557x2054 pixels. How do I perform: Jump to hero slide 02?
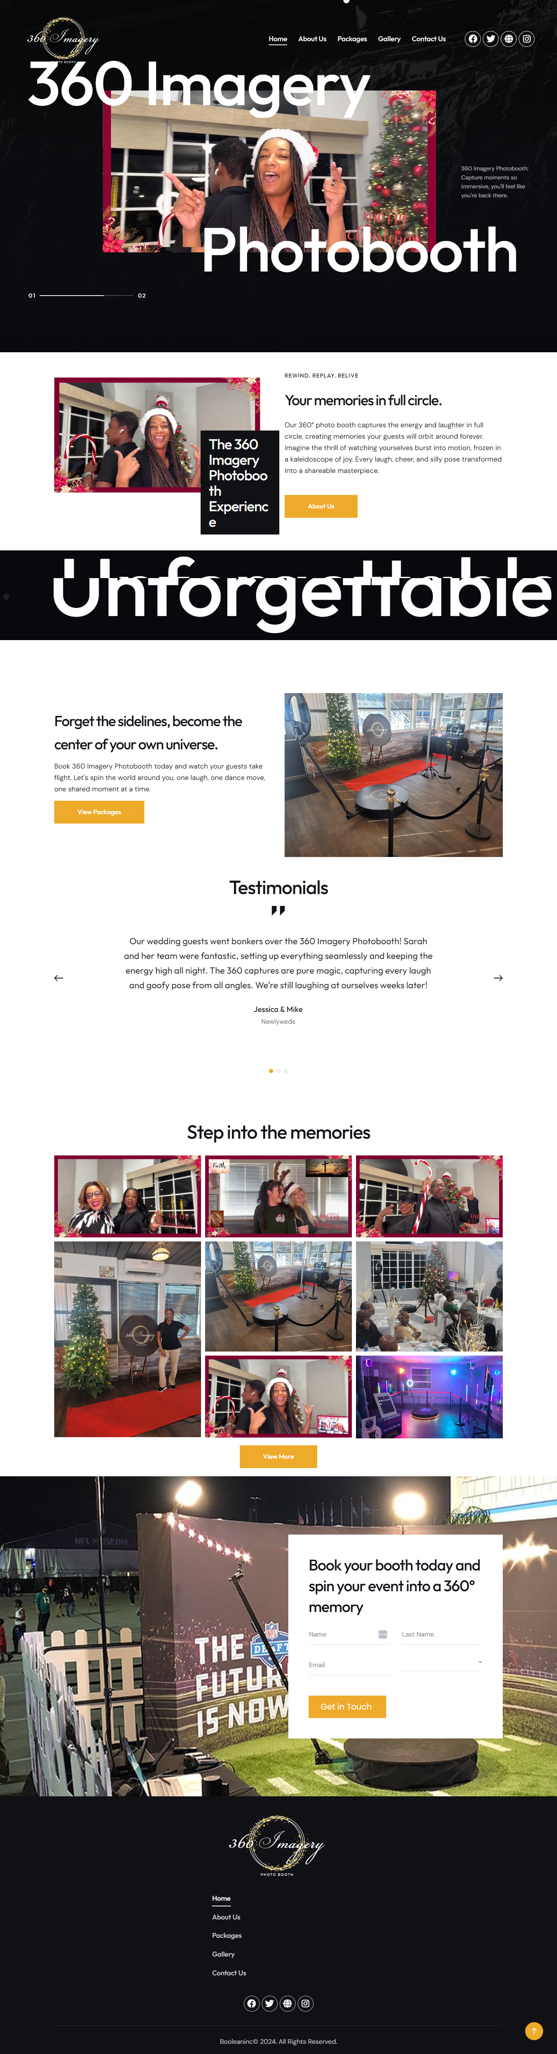(142, 296)
